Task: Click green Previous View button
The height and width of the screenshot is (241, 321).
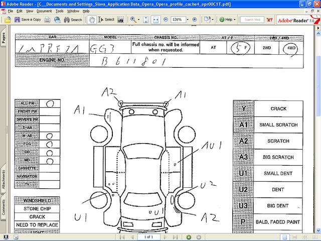Action: pos(189,237)
